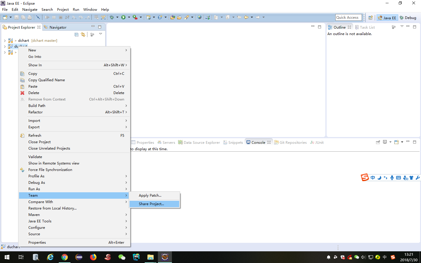Open File Explorer from the taskbar

tap(150, 257)
